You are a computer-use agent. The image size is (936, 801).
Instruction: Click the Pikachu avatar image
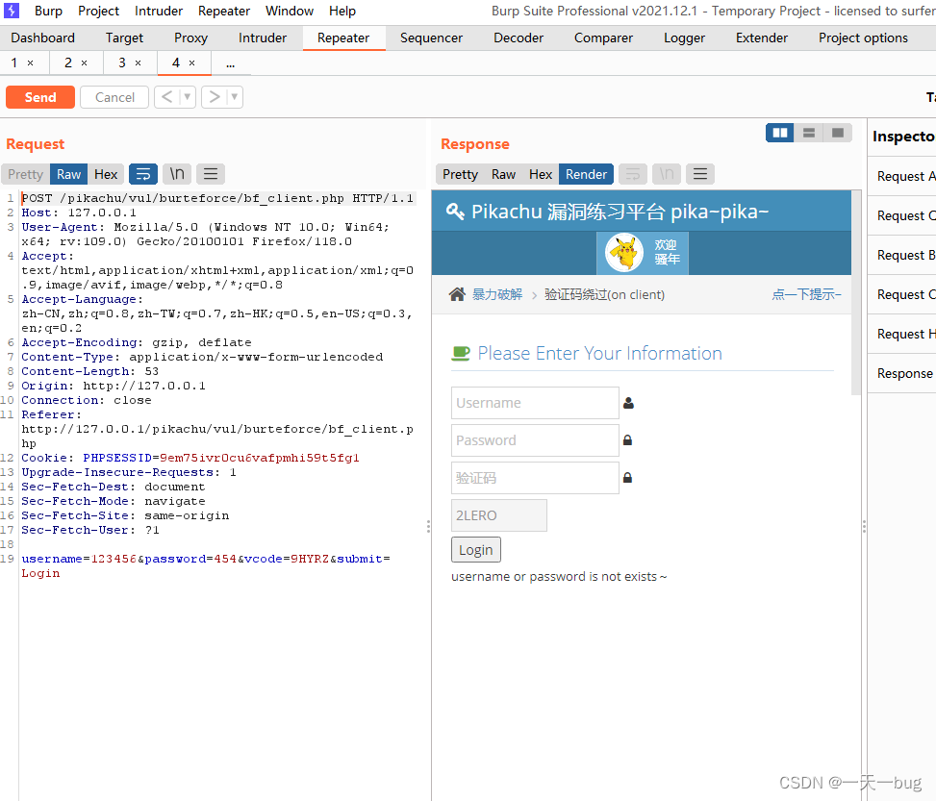pos(623,253)
